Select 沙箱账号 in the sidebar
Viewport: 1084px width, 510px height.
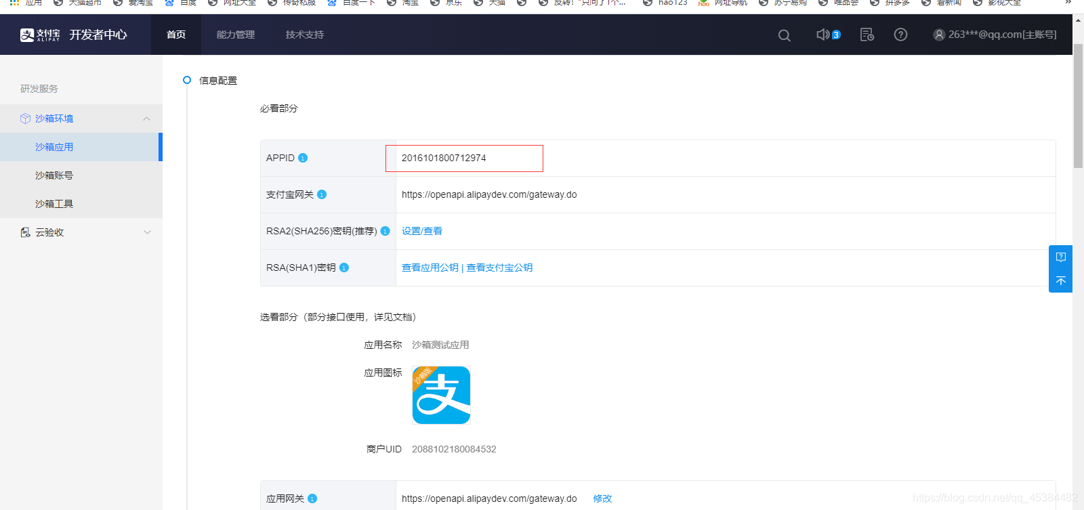[x=81, y=175]
